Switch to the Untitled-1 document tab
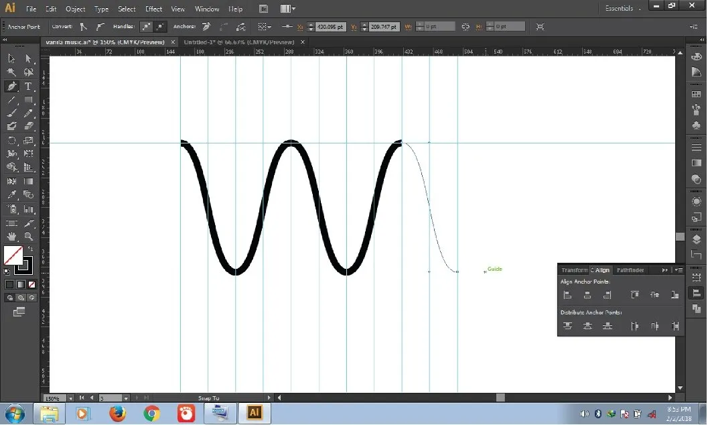 239,42
